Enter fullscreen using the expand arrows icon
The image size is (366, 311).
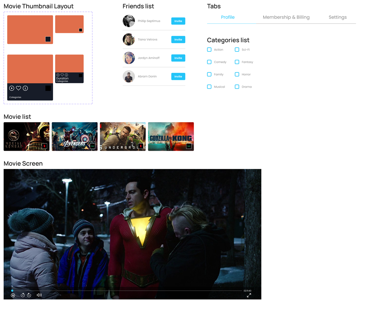(249, 296)
